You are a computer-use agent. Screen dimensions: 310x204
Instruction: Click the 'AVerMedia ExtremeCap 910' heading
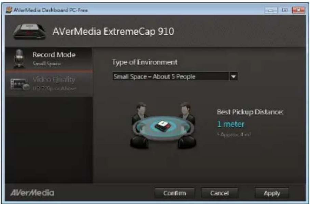(x=113, y=32)
